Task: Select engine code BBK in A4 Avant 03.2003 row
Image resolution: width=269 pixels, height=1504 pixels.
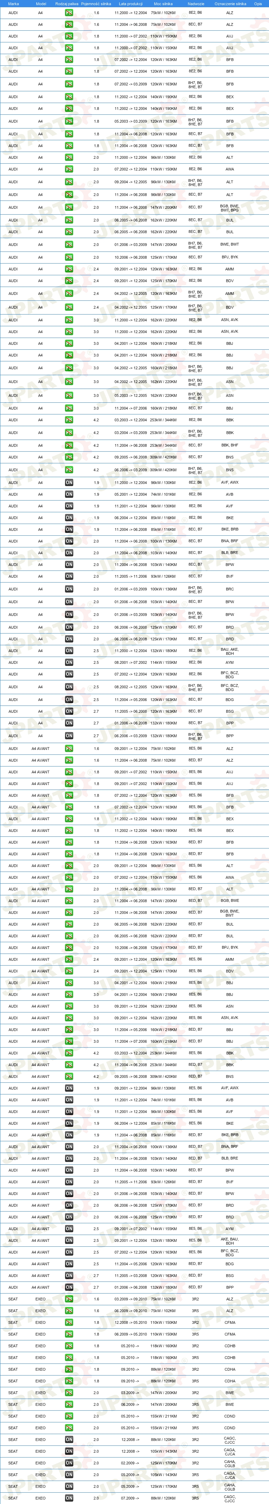Action: [229, 1053]
